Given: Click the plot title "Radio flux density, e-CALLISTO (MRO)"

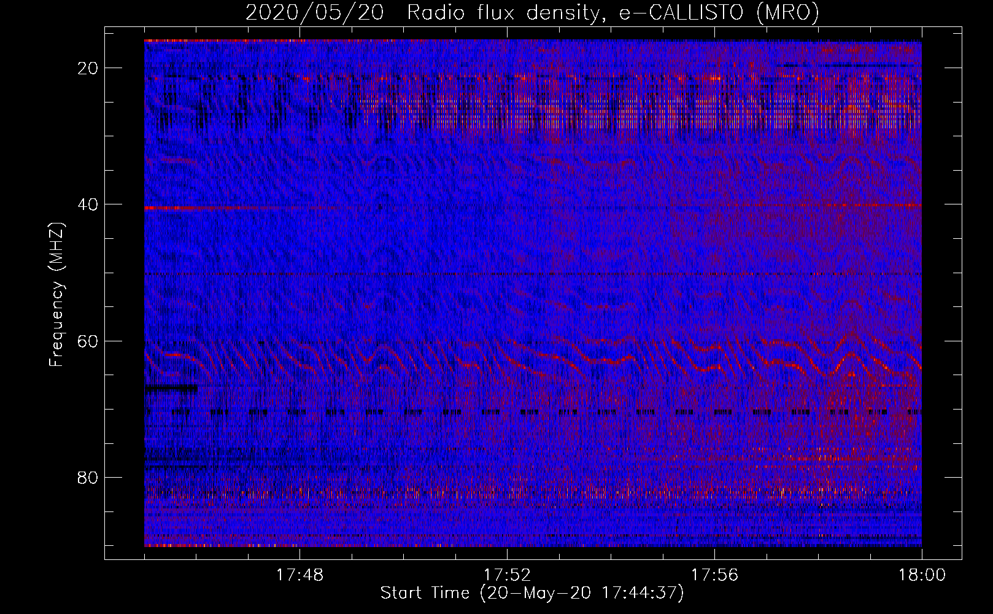Looking at the screenshot, I should 613,12.
